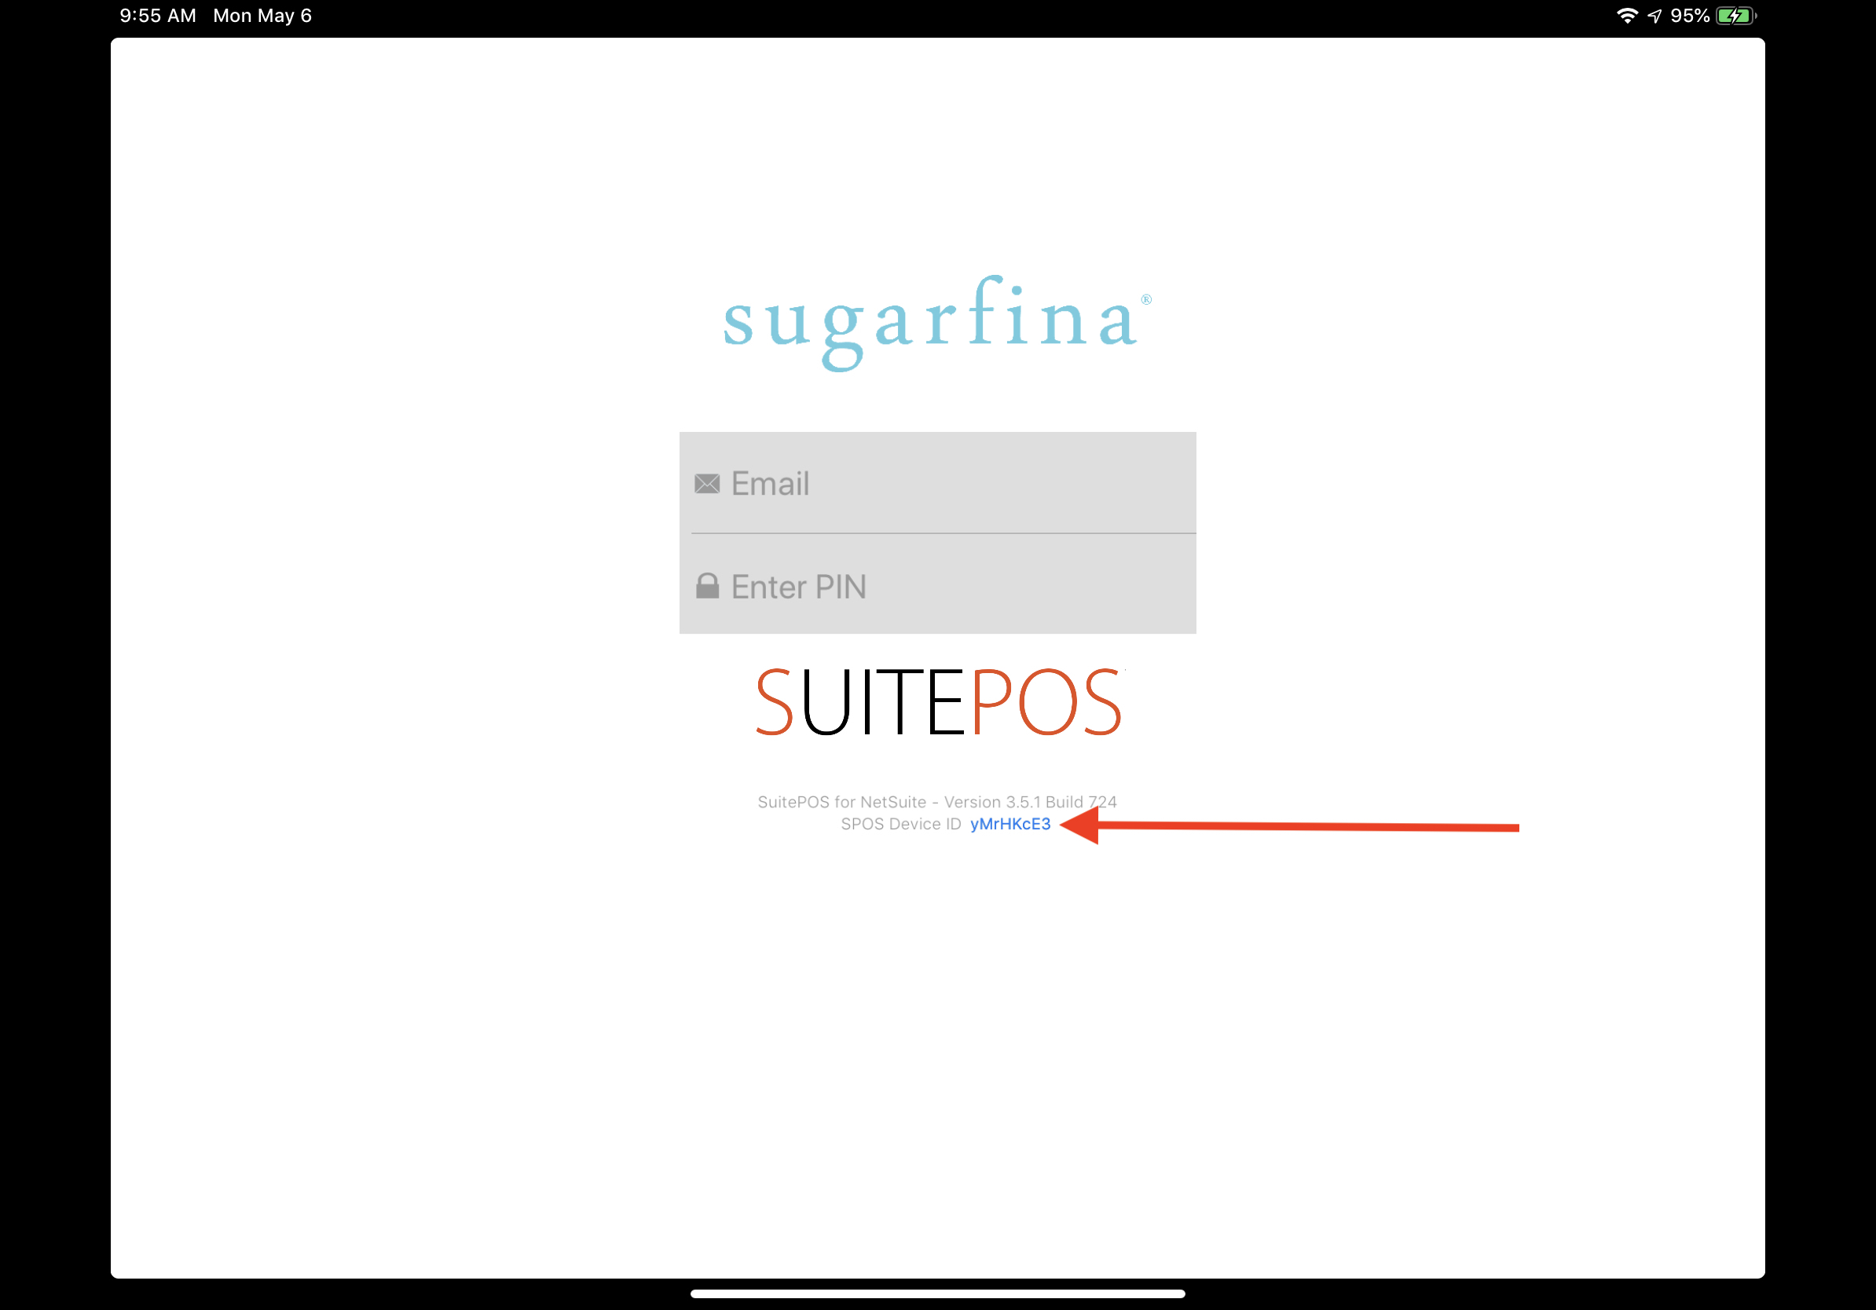Tap the home indicator bar at bottom
This screenshot has height=1310, width=1876.
pyautogui.click(x=937, y=1294)
